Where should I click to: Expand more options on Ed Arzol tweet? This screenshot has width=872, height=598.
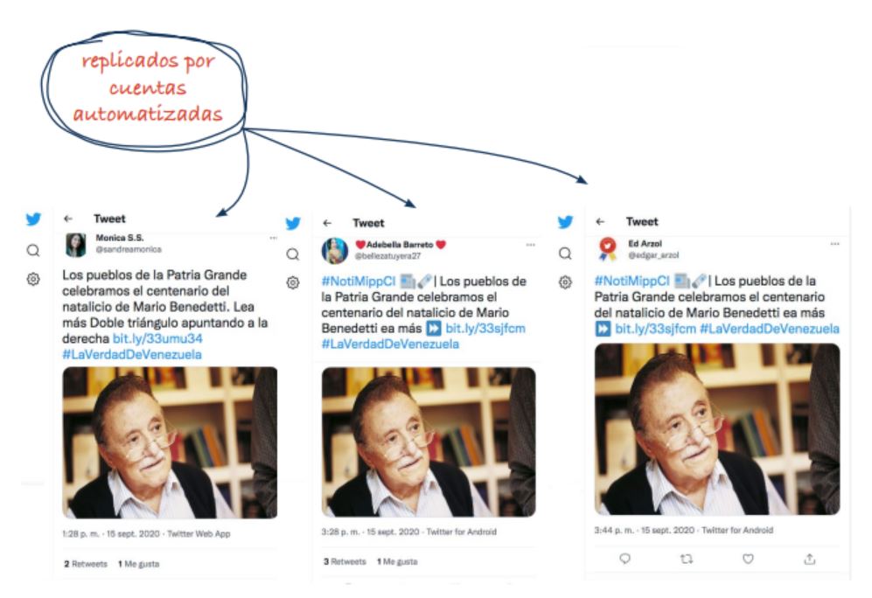point(834,244)
